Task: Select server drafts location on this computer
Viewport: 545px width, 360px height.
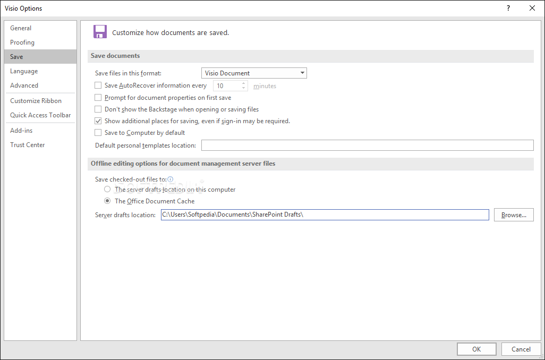Action: [107, 189]
